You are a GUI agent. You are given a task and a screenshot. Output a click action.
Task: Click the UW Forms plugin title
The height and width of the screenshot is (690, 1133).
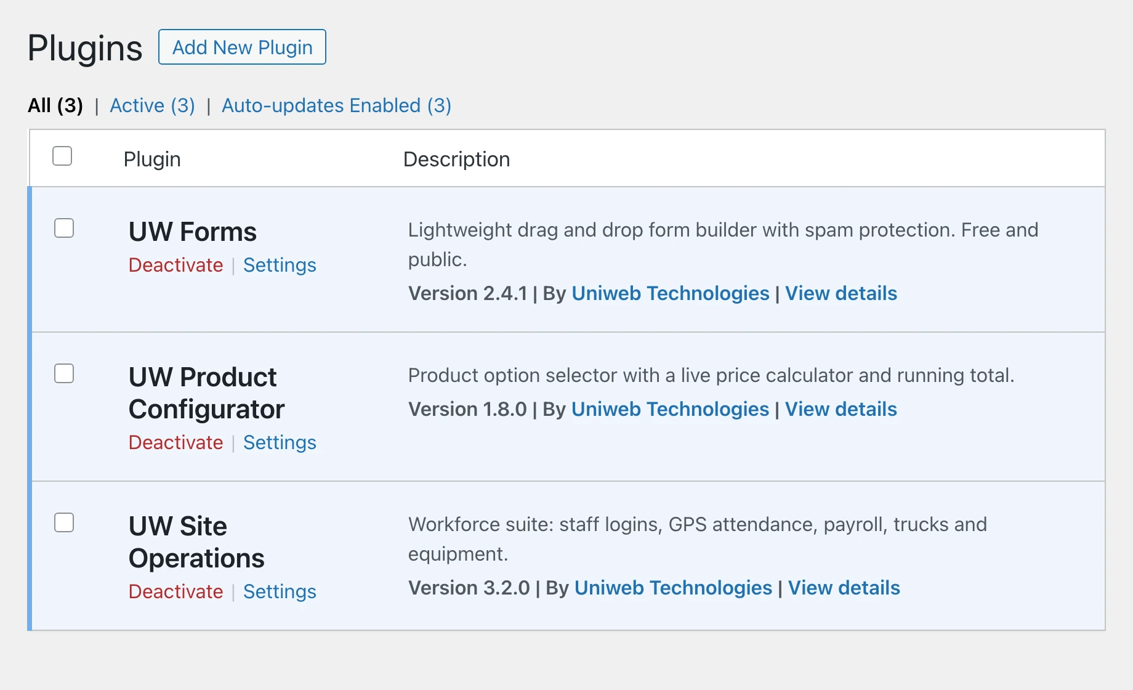coord(192,232)
